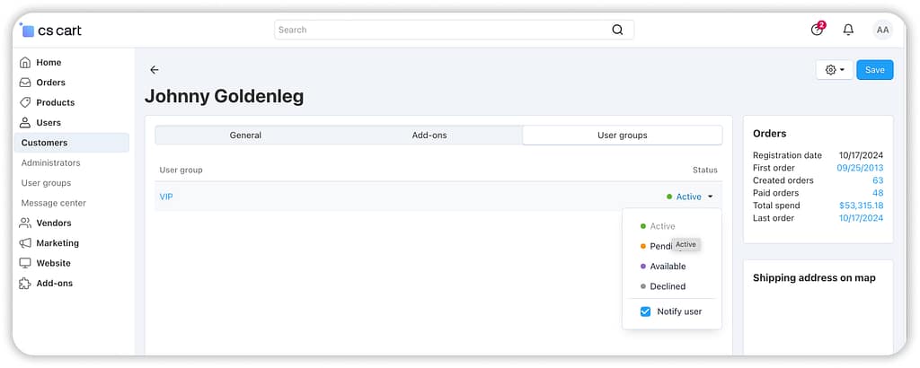Viewport: 920px width, 368px height.
Task: Open the VIP Active status dropdown
Action: (690, 197)
